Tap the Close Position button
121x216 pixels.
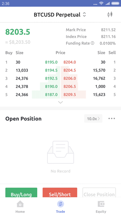(x=99, y=193)
